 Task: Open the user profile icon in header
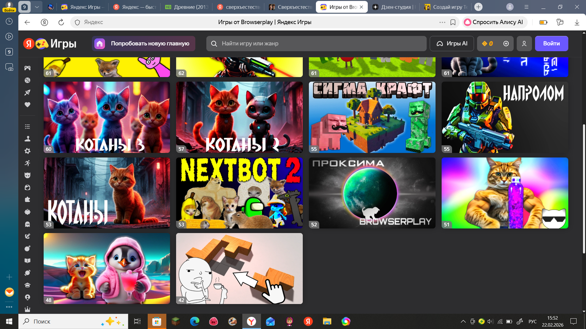[524, 43]
